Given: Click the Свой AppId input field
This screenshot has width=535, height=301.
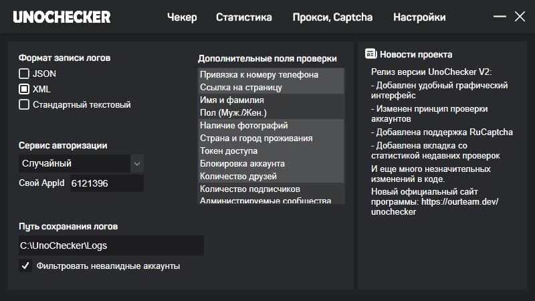Looking at the screenshot, I should click(x=106, y=183).
